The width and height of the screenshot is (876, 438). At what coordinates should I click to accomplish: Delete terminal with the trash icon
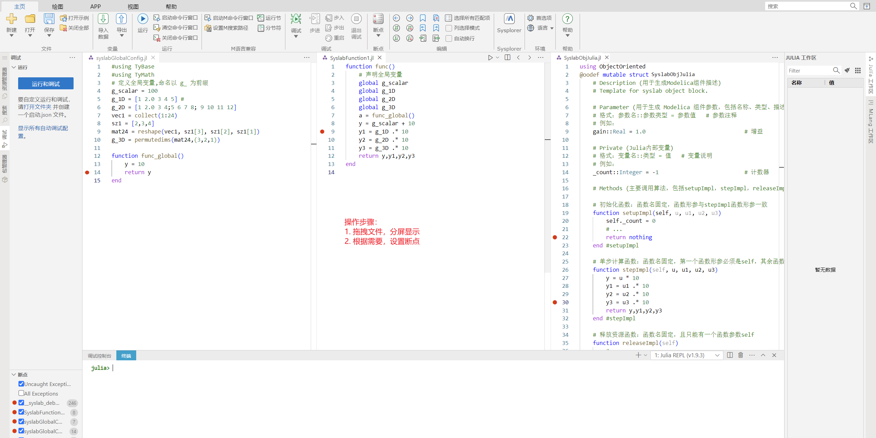(741, 355)
